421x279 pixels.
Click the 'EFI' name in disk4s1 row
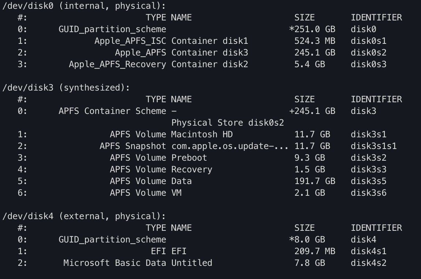tap(179, 251)
